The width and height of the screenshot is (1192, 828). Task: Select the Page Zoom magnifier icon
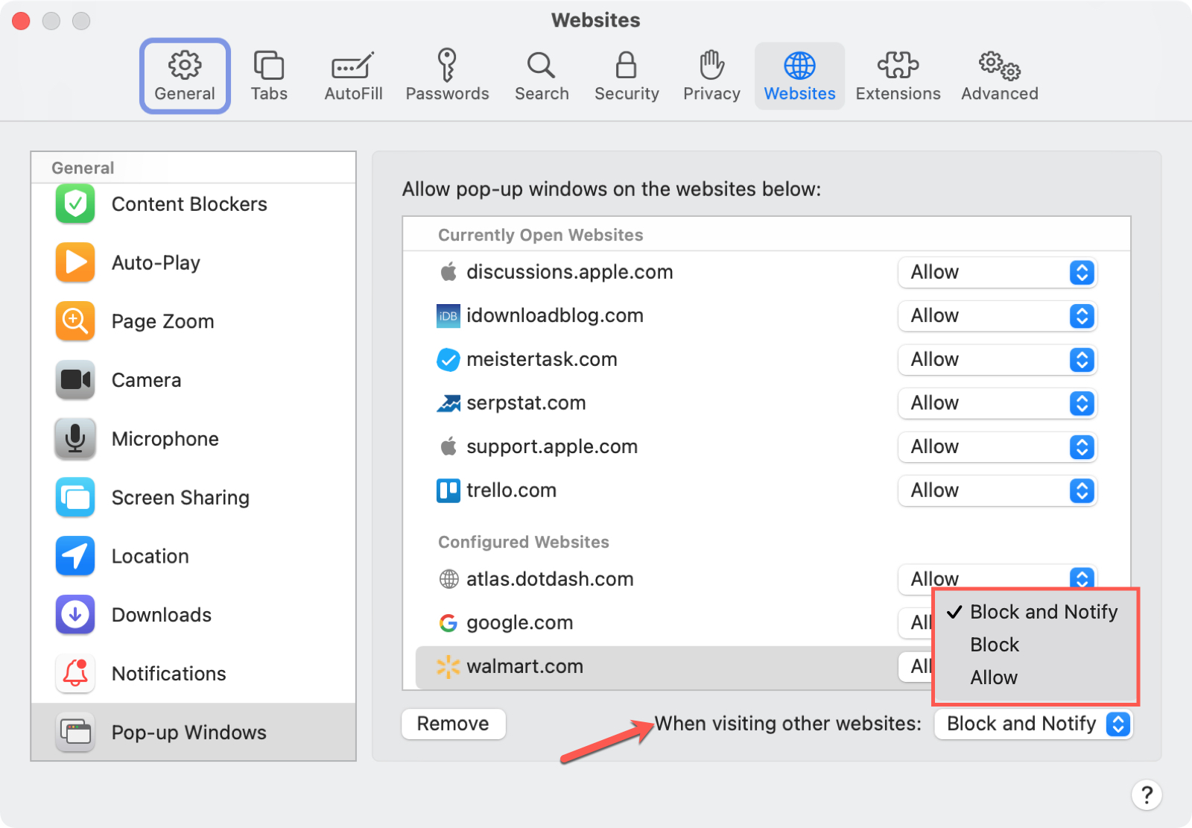(x=75, y=321)
